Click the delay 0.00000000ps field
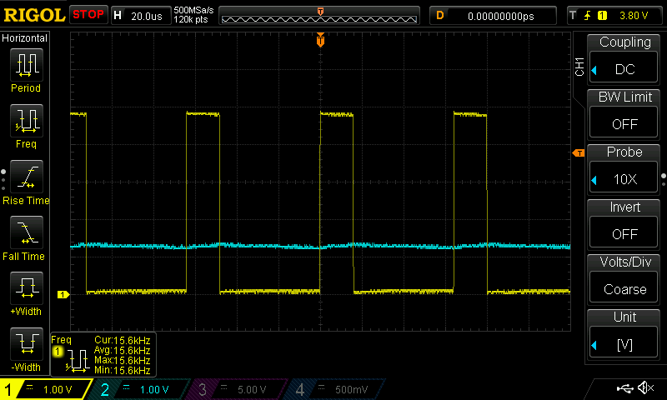 pyautogui.click(x=494, y=16)
